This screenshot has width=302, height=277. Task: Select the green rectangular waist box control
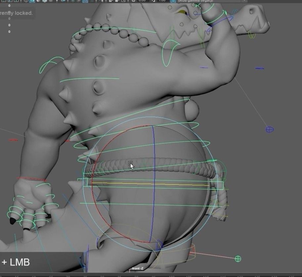[x=151, y=184]
